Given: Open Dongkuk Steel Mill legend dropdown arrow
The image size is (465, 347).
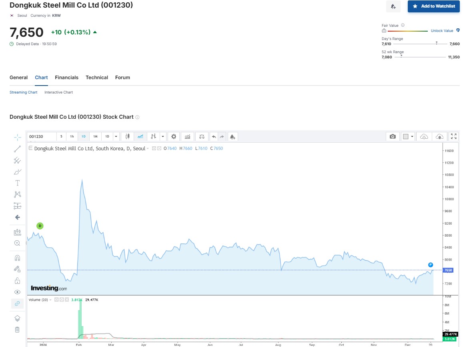Looking at the screenshot, I should pos(148,148).
